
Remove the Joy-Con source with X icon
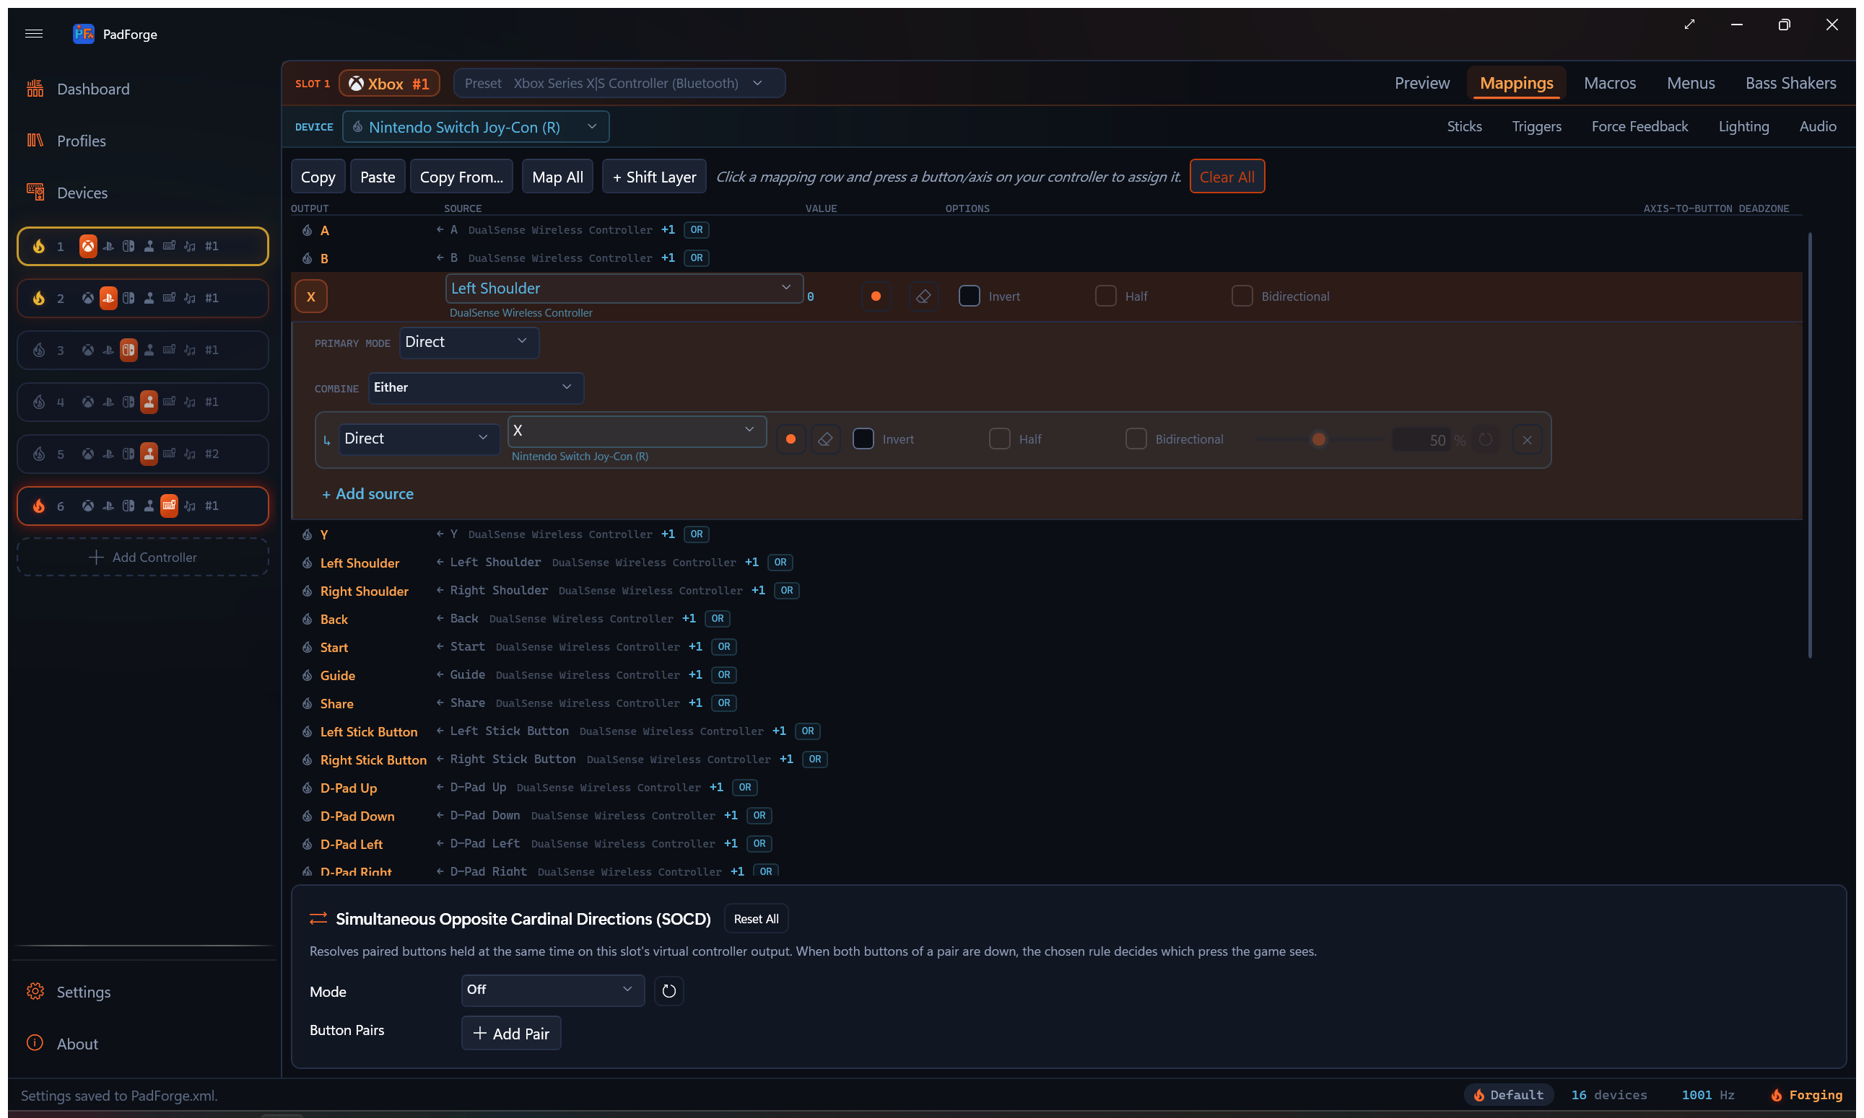[x=1528, y=440]
